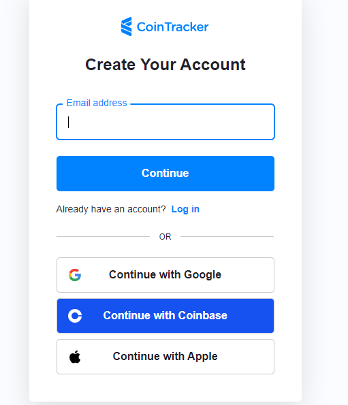The image size is (348, 405).
Task: Choose Continue with Coinbase button
Action: (165, 316)
